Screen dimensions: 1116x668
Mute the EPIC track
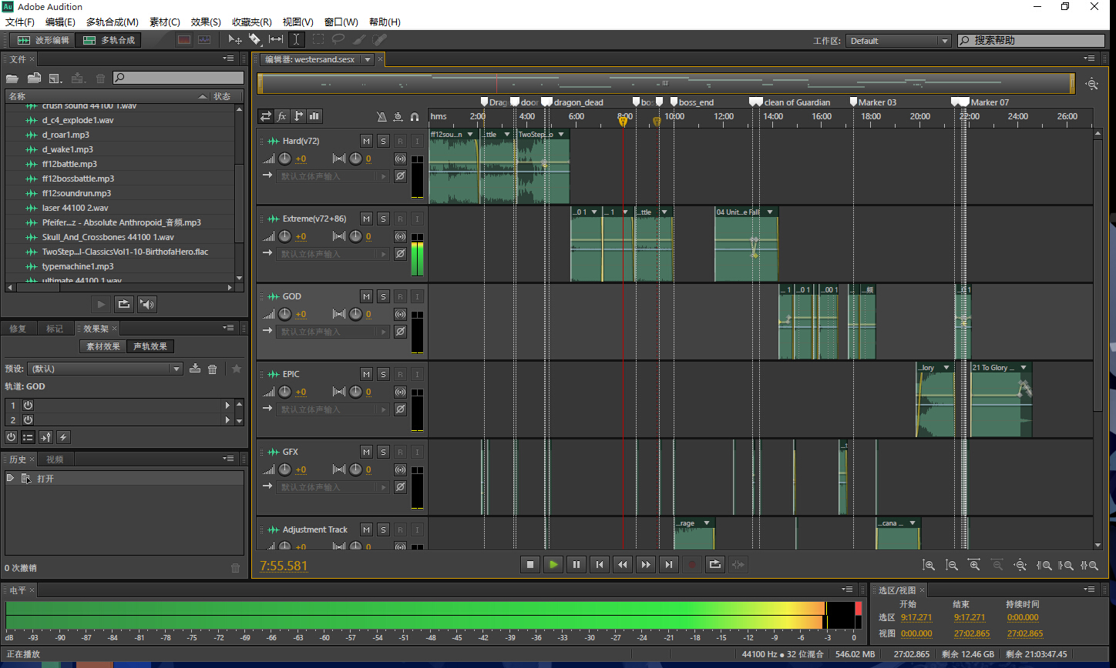click(366, 374)
